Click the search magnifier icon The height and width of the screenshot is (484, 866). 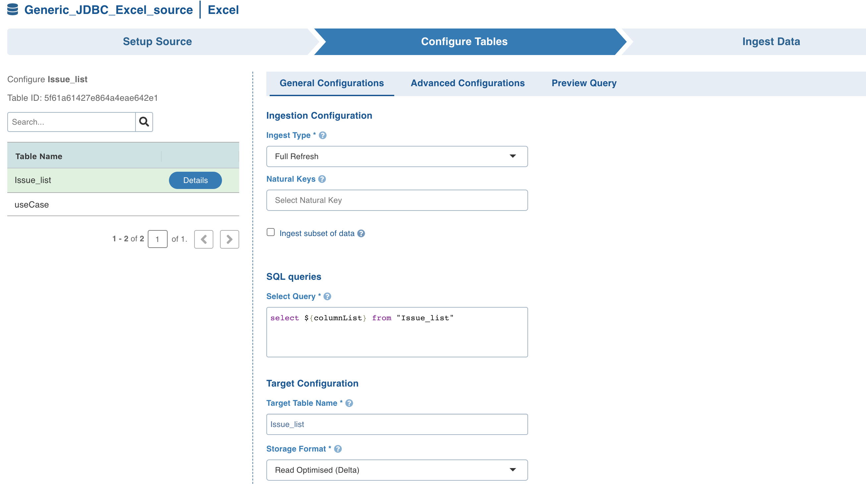(x=144, y=122)
